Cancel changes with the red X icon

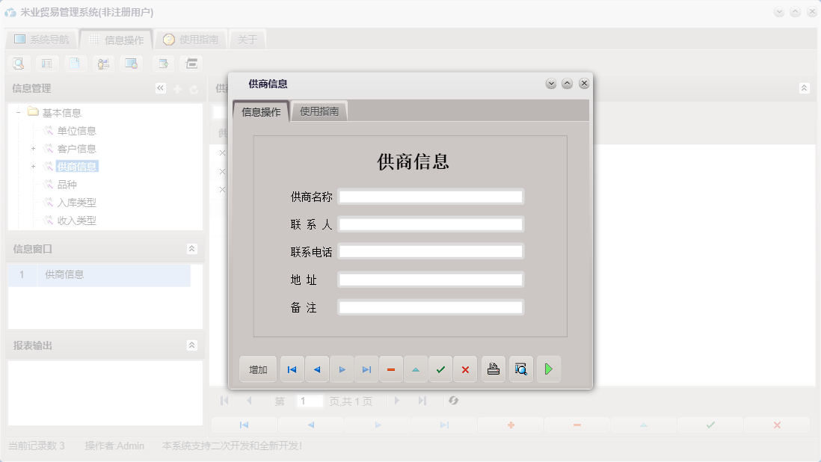[465, 369]
